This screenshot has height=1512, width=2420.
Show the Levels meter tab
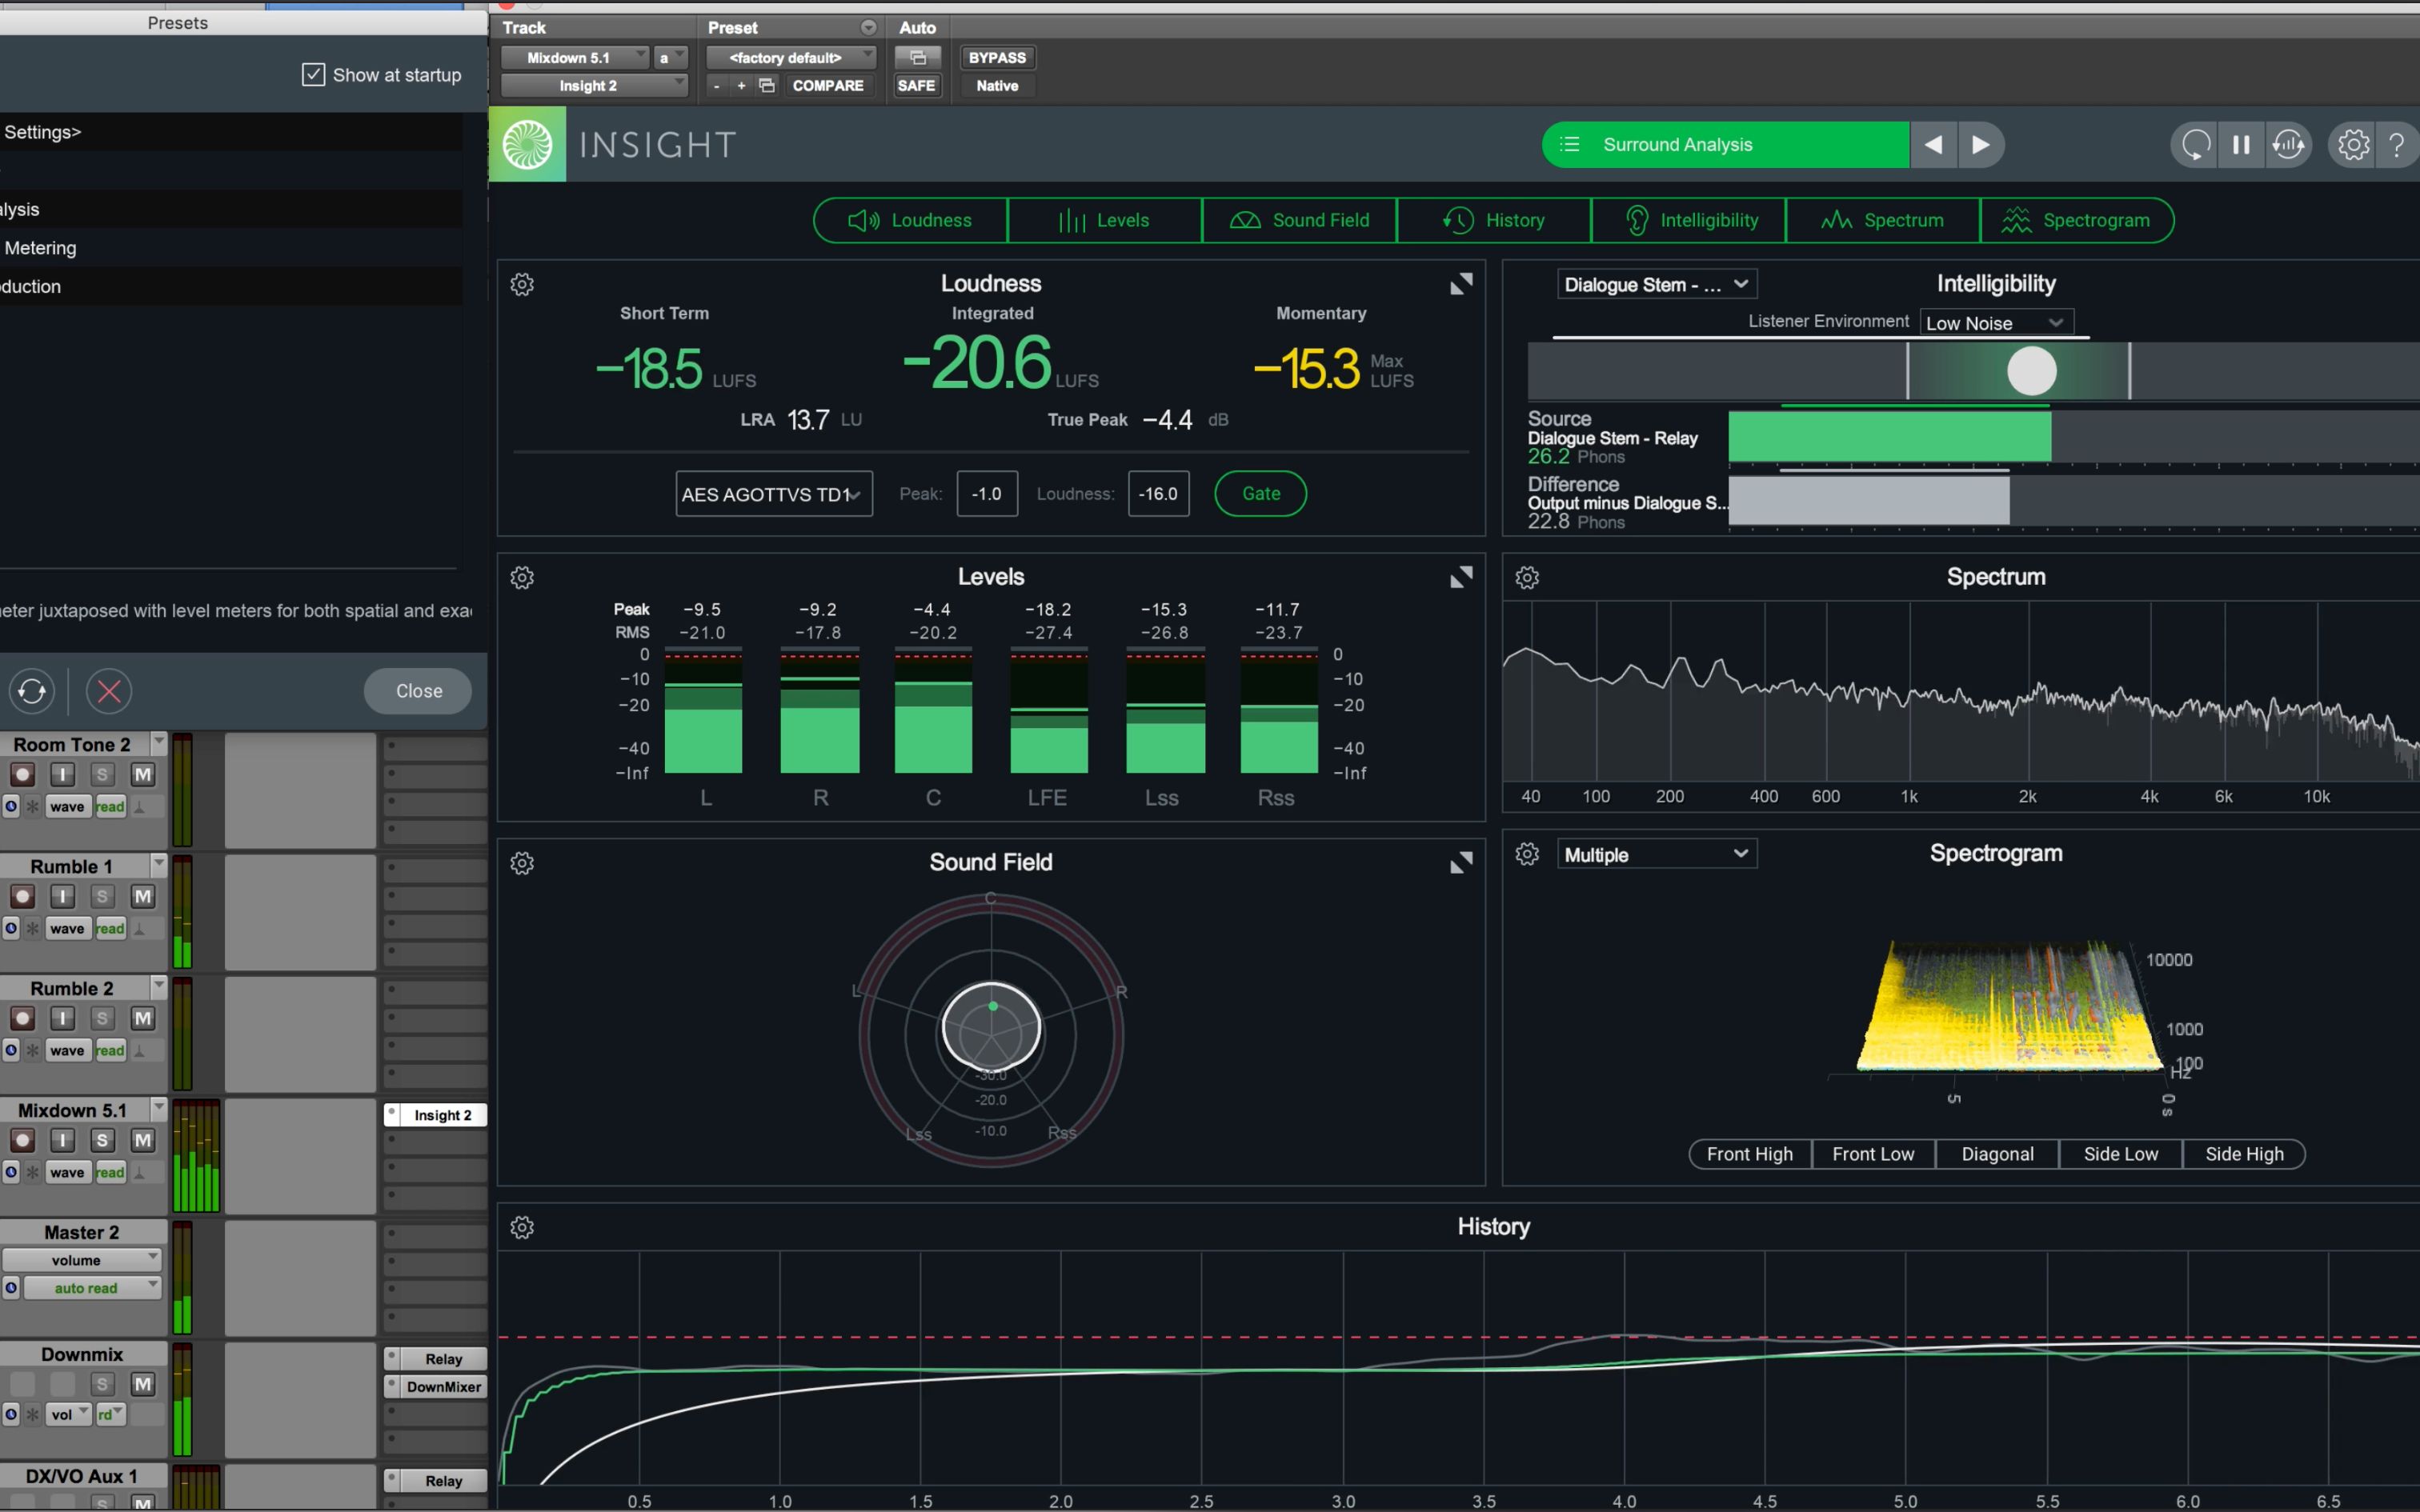(x=1104, y=221)
